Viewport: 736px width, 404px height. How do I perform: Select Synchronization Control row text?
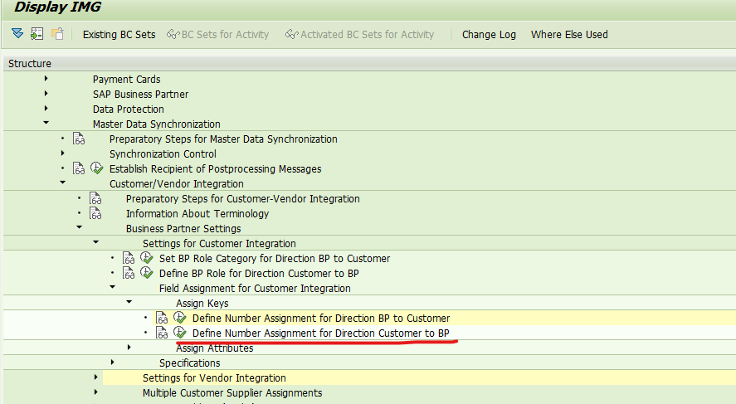tap(163, 154)
